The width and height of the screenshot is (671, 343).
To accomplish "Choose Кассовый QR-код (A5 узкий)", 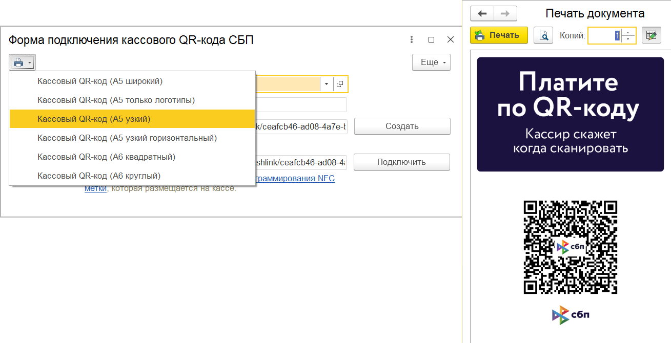I will pyautogui.click(x=132, y=119).
